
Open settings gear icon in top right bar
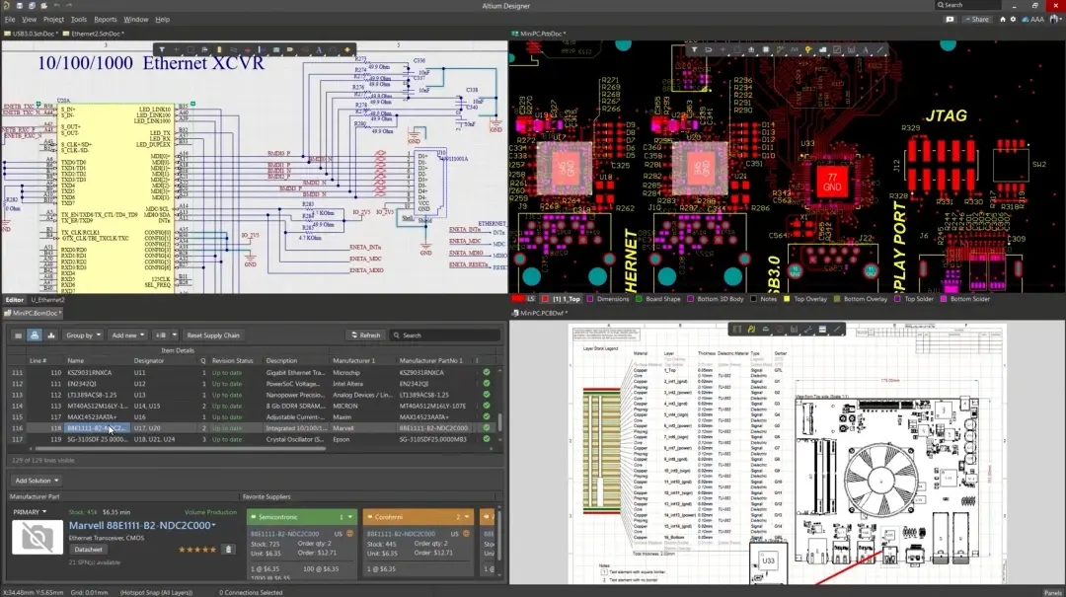pyautogui.click(x=1013, y=20)
